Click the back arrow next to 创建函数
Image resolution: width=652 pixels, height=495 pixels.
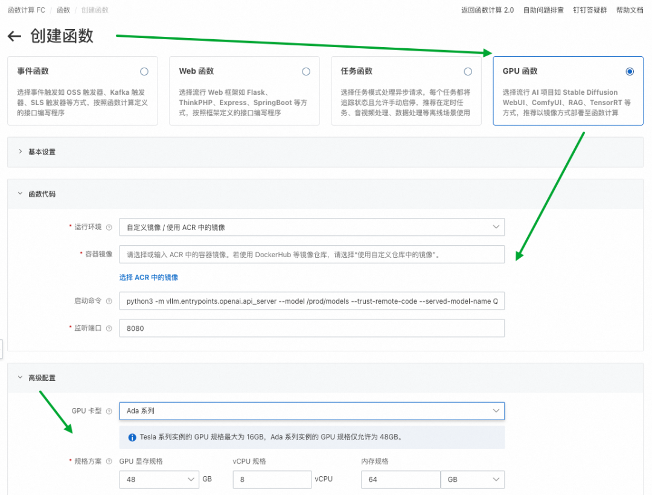14,36
